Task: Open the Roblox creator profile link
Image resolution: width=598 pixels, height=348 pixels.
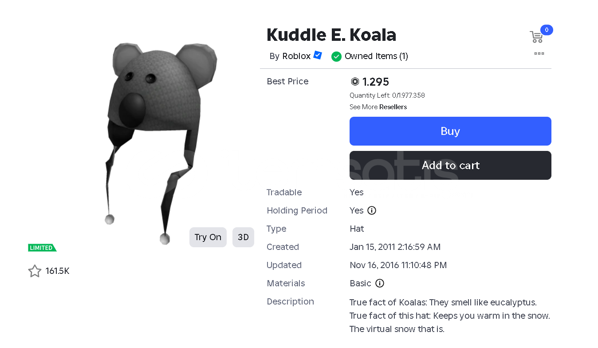Action: pyautogui.click(x=296, y=56)
